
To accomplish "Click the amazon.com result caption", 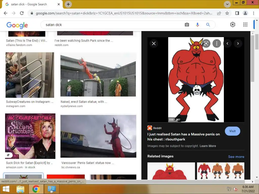I will [20, 167].
